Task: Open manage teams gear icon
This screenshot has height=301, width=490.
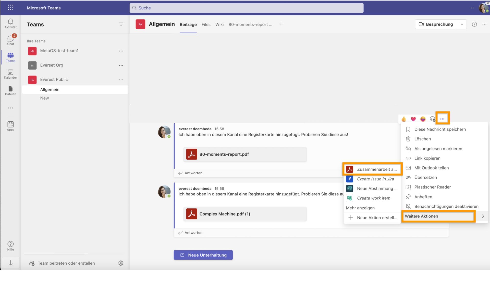Action: click(121, 263)
